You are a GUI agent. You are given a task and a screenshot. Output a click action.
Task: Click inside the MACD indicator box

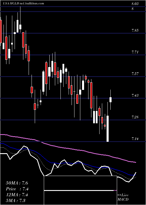[80, 190]
